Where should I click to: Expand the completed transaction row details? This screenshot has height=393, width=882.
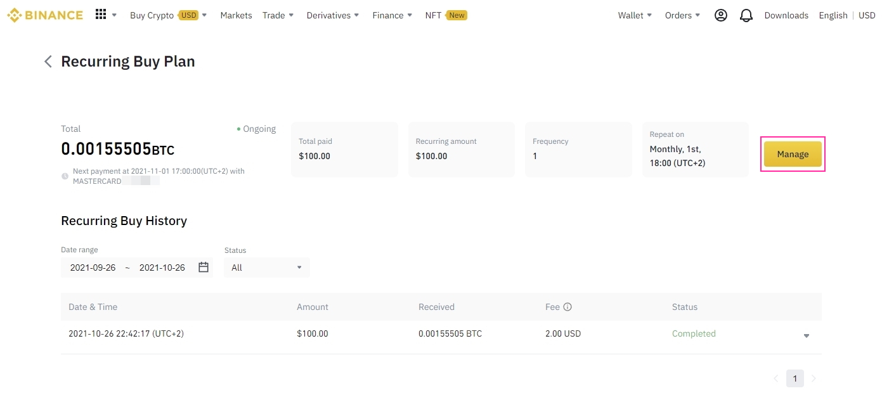click(x=806, y=335)
